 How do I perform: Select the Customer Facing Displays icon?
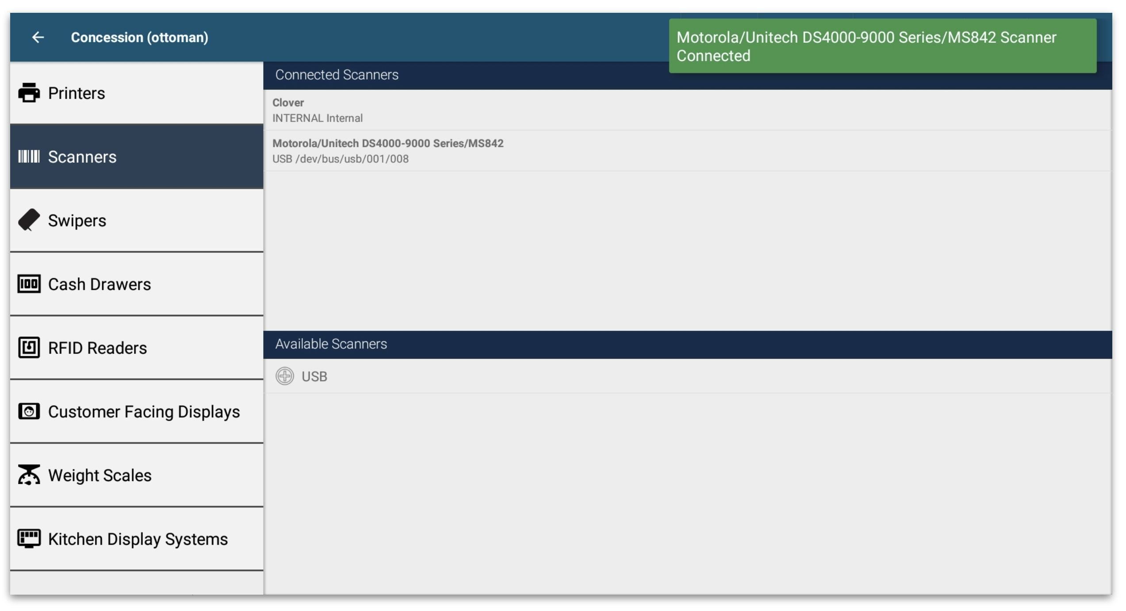pyautogui.click(x=27, y=412)
